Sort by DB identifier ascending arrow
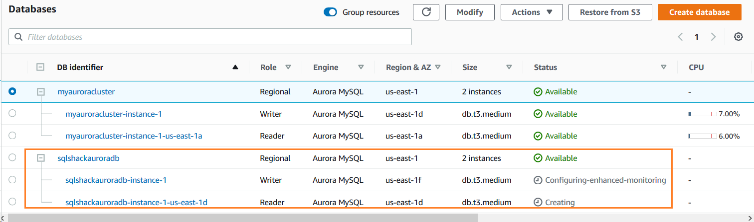This screenshot has height=222, width=754. 235,68
